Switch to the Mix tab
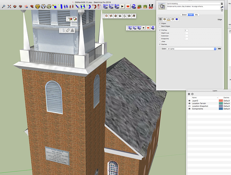The width and height of the screenshot is (231, 175). 196,15
